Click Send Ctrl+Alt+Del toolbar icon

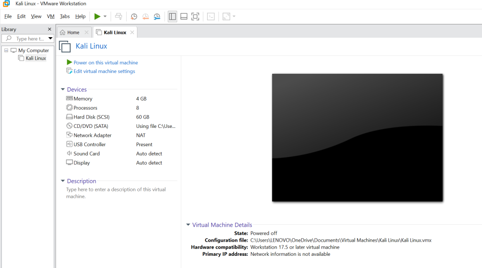[x=119, y=16]
